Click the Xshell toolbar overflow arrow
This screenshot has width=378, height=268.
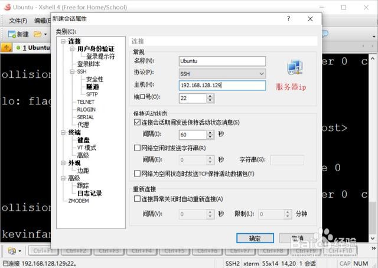click(374, 37)
